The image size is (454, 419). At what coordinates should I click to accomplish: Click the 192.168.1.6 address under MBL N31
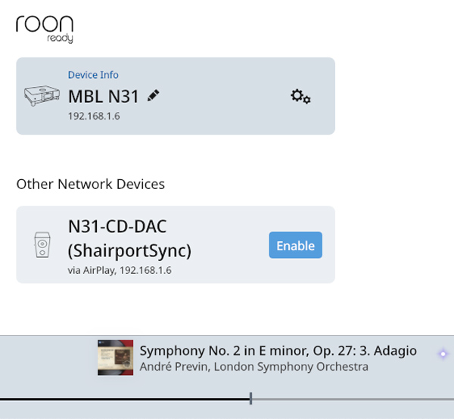(x=94, y=116)
